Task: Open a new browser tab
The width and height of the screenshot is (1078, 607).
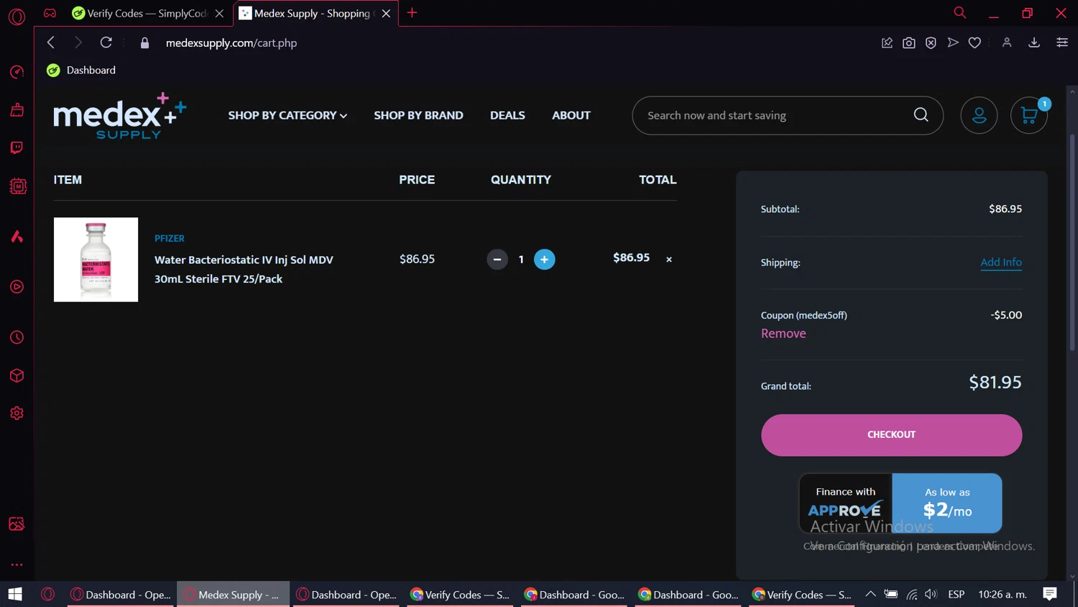Action: 412,13
